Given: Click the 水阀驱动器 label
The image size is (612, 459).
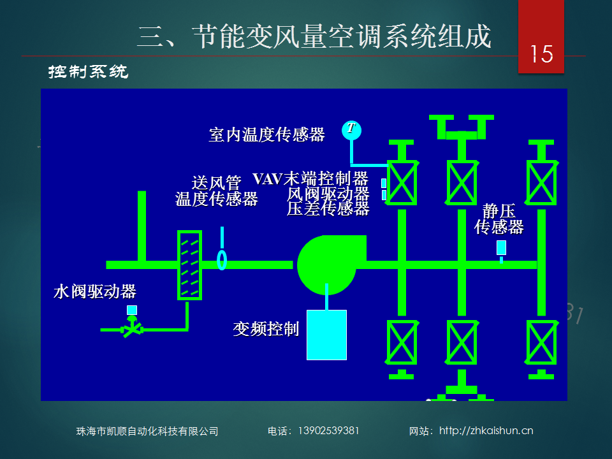Looking at the screenshot, I should pos(95,291).
